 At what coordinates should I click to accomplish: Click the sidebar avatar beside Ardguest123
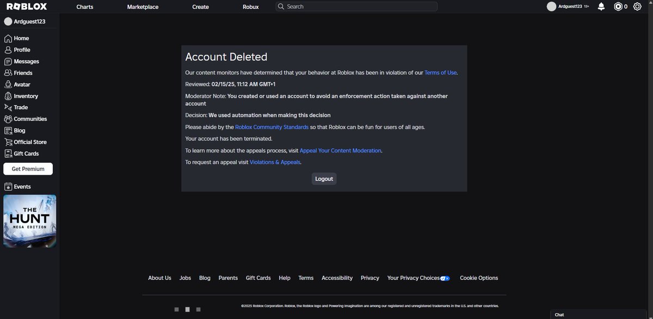point(8,21)
